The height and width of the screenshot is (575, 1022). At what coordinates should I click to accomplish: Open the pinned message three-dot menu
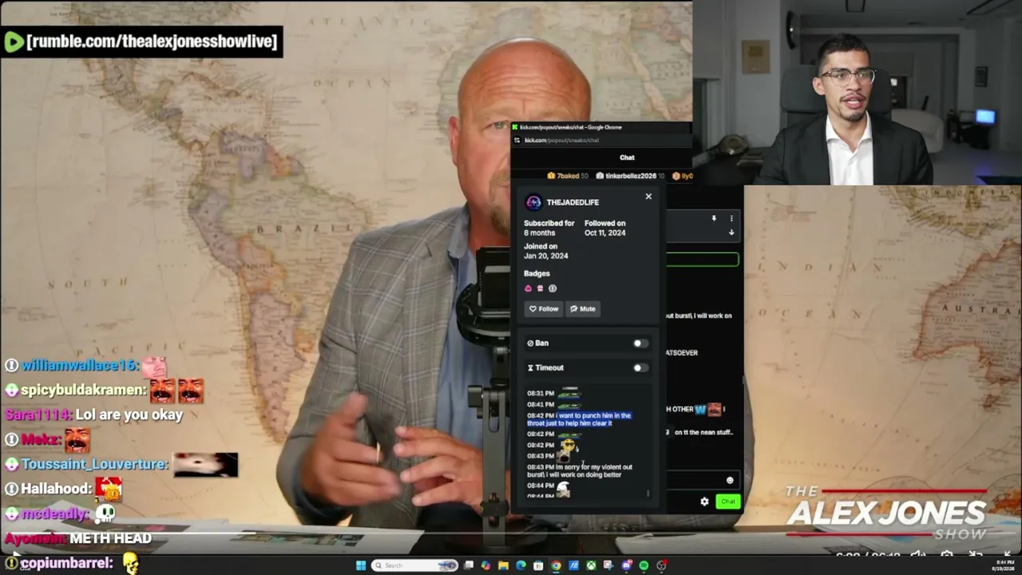tap(731, 218)
